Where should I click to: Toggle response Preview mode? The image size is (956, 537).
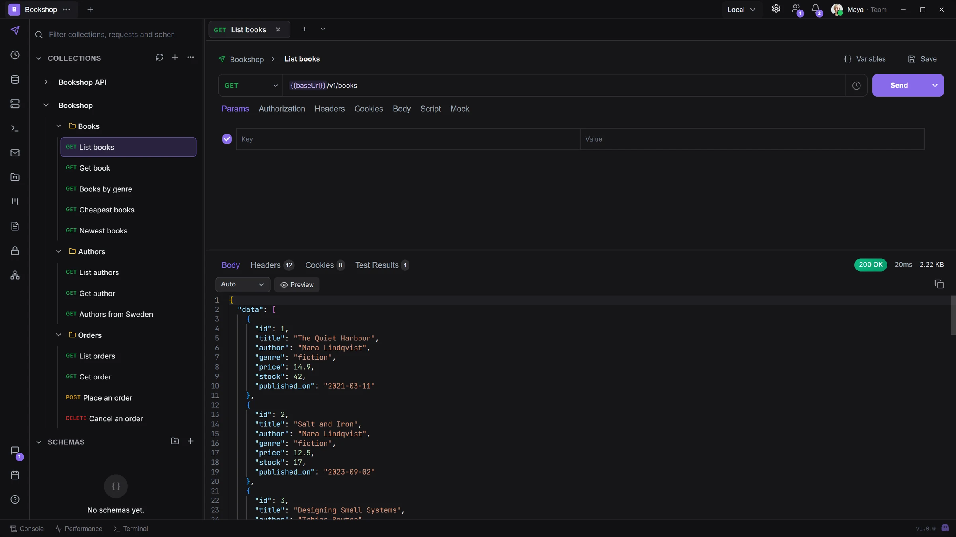pyautogui.click(x=297, y=285)
